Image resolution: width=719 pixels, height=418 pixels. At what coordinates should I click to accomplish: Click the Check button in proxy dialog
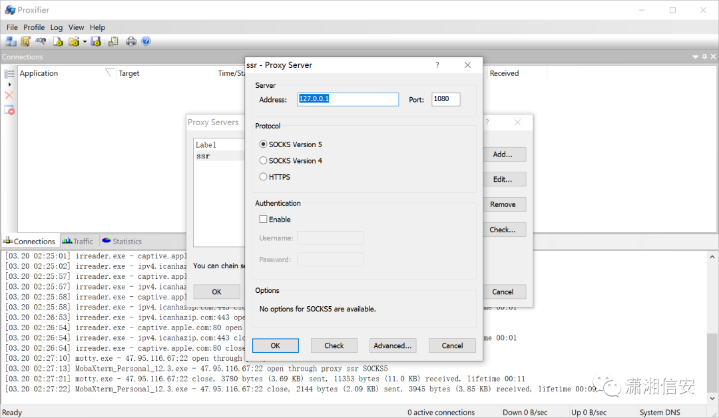tap(334, 345)
